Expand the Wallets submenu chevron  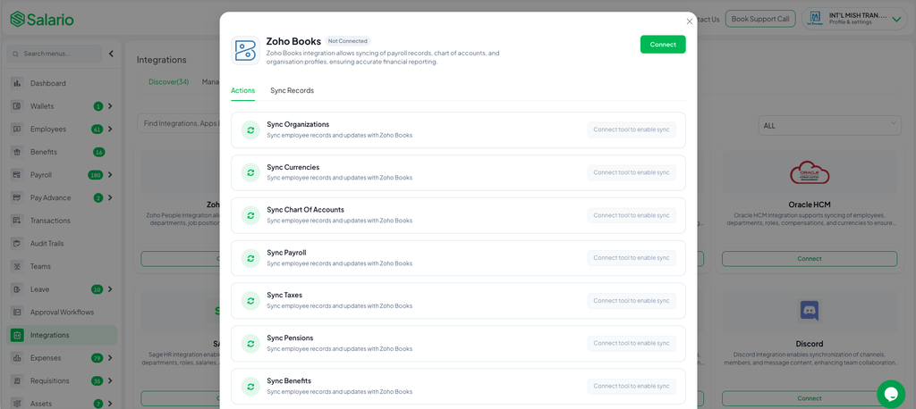(x=110, y=106)
